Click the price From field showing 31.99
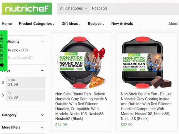 [x=25, y=82]
